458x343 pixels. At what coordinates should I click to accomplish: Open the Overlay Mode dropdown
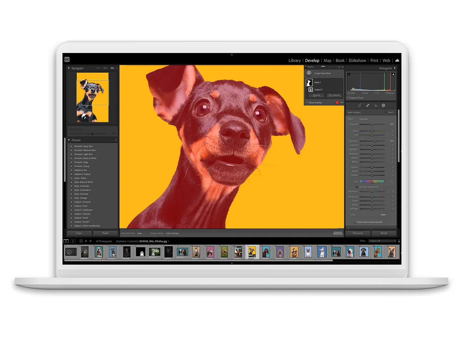[173, 233]
